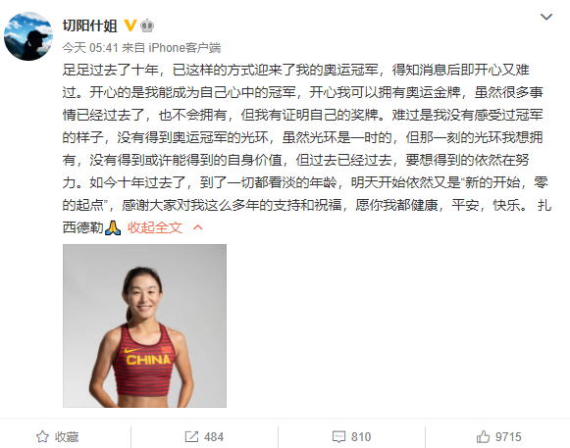Open the post options chevron menu
The height and width of the screenshot is (448, 570).
coord(546,17)
